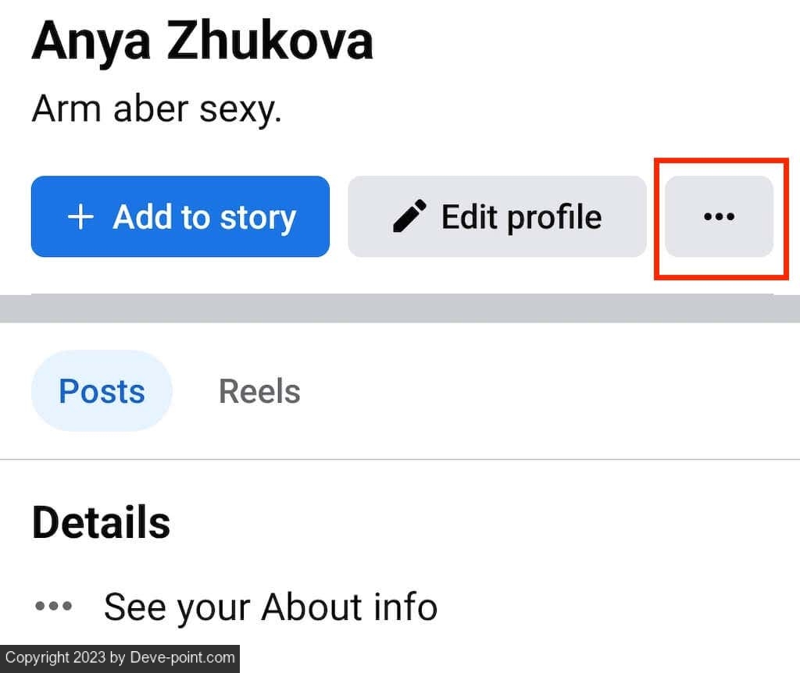Open the See your About info link
The width and height of the screenshot is (800, 673).
pyautogui.click(x=270, y=606)
